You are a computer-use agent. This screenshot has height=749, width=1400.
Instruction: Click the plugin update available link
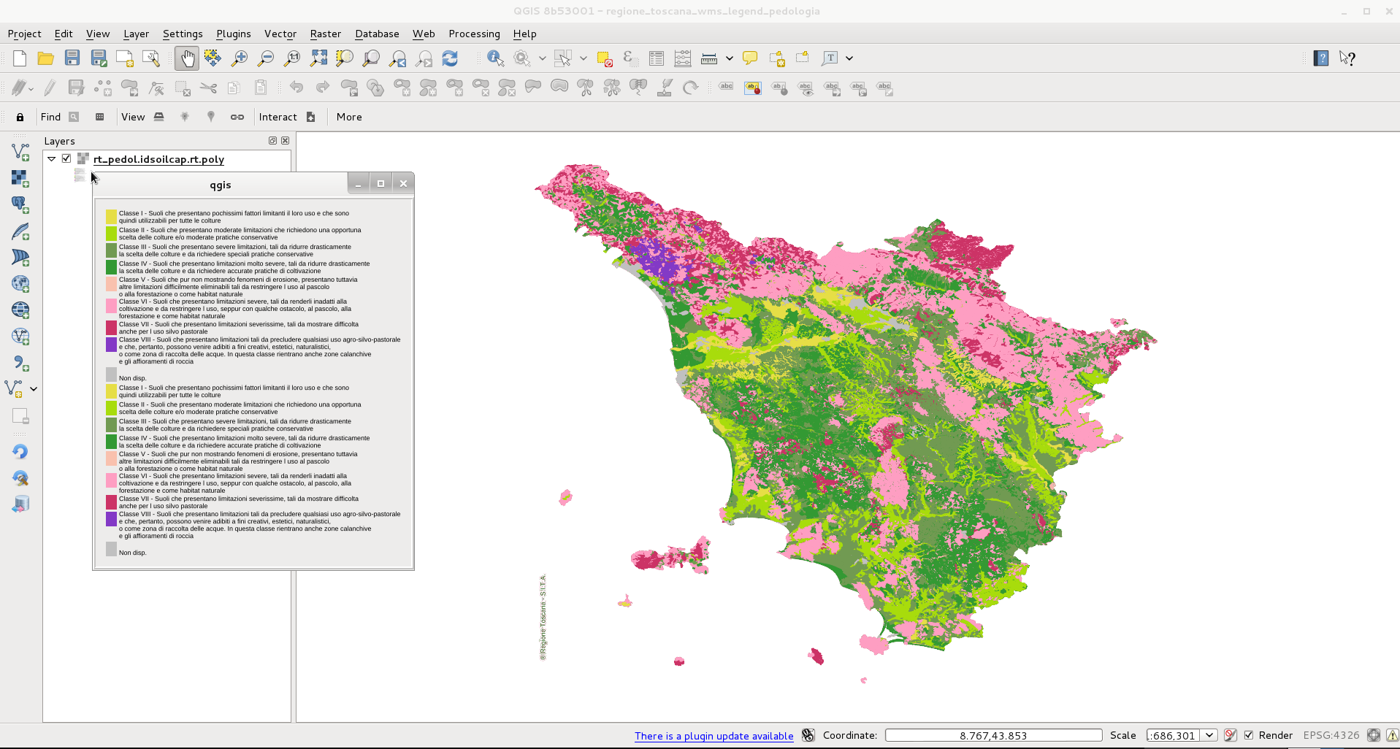coord(714,736)
